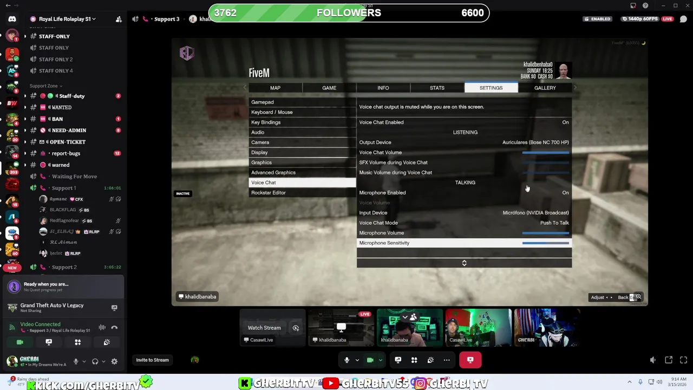Select Key Bindings in FiveM settings list
693x390 pixels.
click(302, 122)
